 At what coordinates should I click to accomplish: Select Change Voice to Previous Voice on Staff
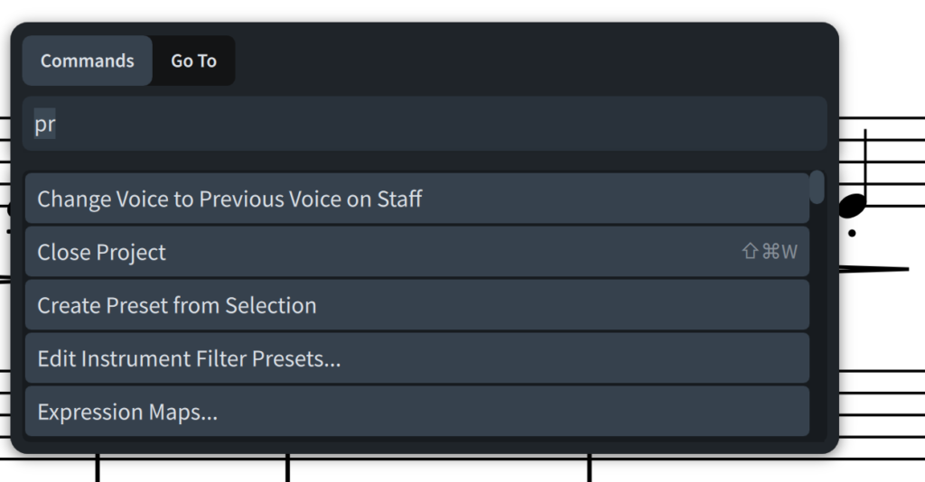tap(417, 199)
